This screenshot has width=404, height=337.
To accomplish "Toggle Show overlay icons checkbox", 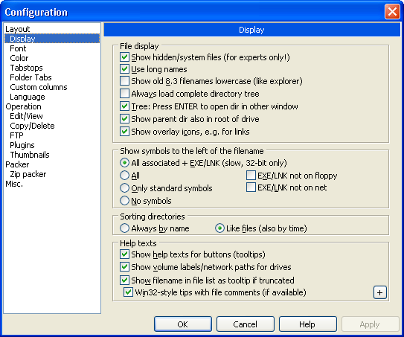I will (124, 132).
